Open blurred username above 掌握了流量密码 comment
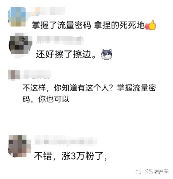Viewport: 173px width, 179px height. click(x=48, y=11)
